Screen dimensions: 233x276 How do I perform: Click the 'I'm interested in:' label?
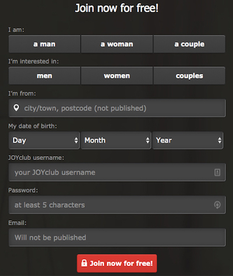33,61
